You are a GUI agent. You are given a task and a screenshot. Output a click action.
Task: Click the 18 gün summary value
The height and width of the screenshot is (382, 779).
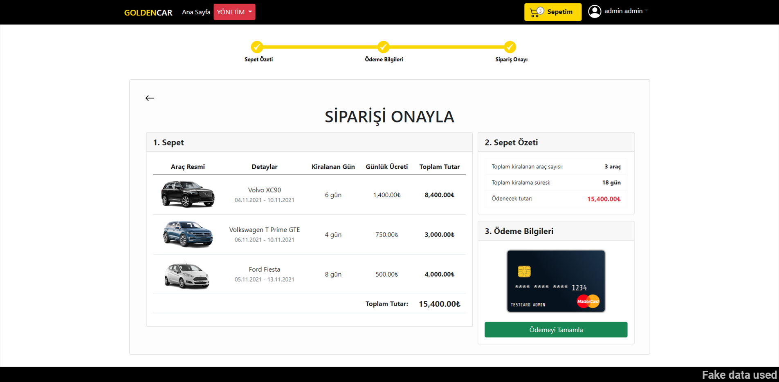(x=611, y=183)
